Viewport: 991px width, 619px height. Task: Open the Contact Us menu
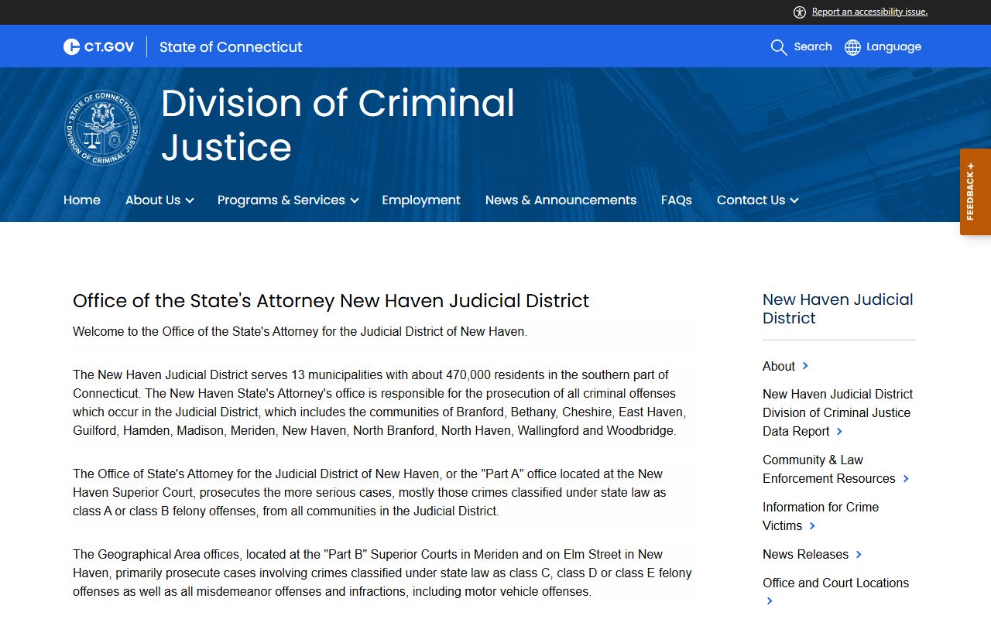[x=751, y=200]
